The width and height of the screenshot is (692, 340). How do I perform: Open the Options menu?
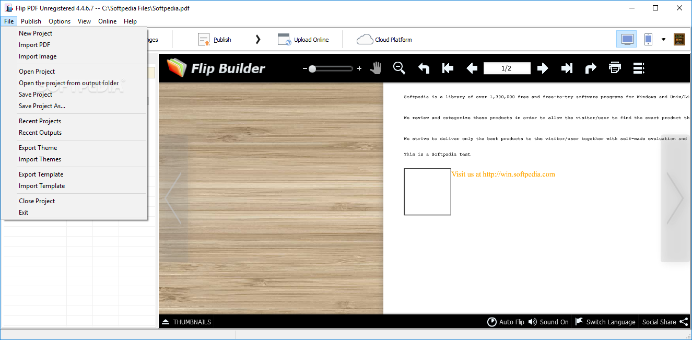(x=60, y=21)
